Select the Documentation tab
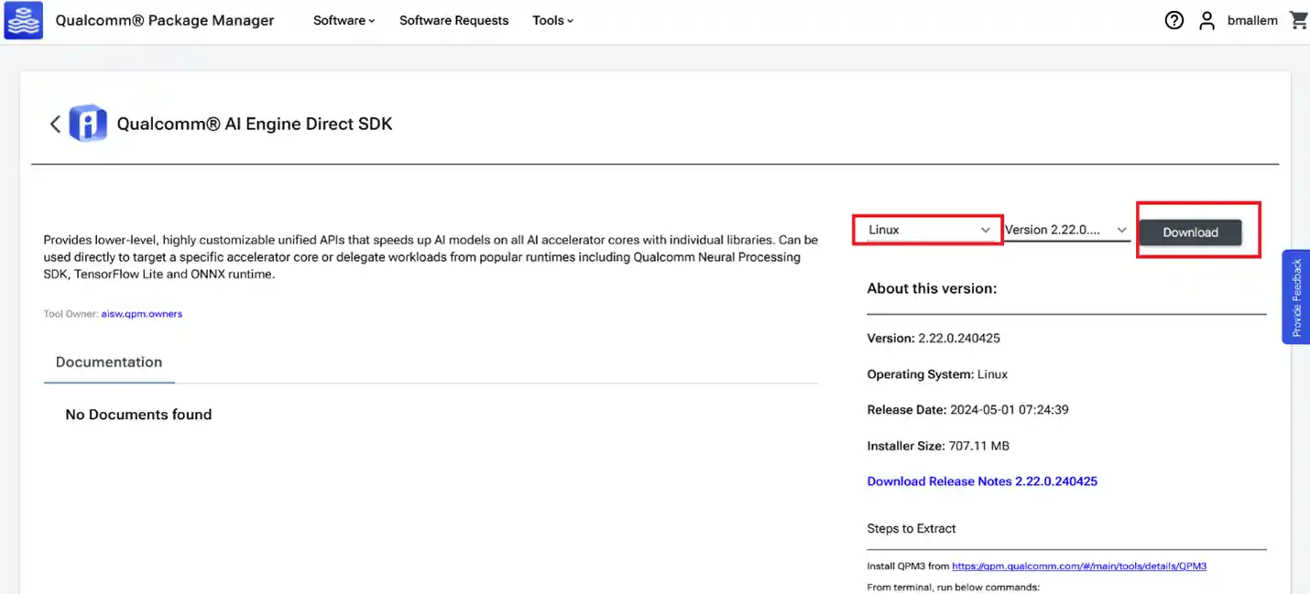 coord(109,362)
